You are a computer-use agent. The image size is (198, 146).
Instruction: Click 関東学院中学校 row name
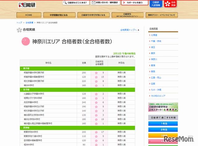point(31,132)
